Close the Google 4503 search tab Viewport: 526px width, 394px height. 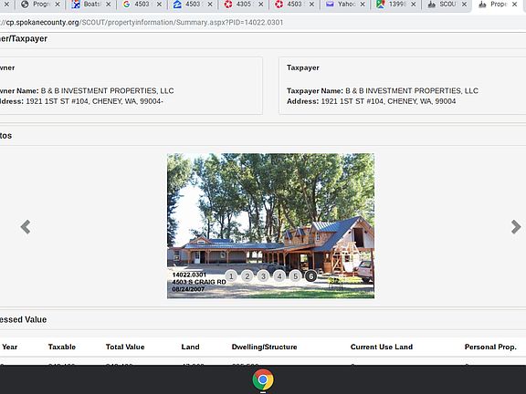click(x=159, y=5)
